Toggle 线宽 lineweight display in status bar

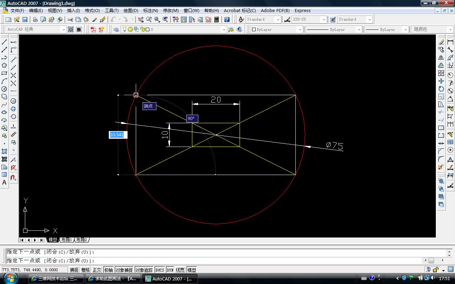point(180,270)
